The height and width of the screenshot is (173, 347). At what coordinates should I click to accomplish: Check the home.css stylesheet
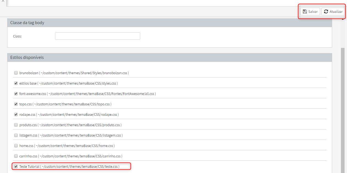(x=16, y=146)
